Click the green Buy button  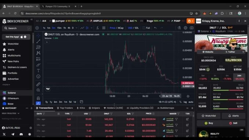209,123
